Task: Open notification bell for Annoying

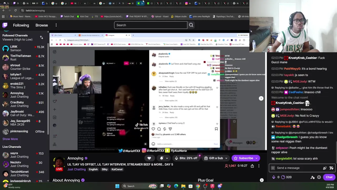Action: (x=162, y=158)
